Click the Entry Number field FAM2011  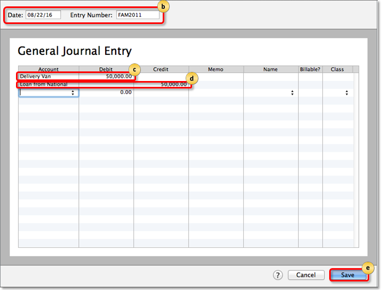tap(138, 15)
